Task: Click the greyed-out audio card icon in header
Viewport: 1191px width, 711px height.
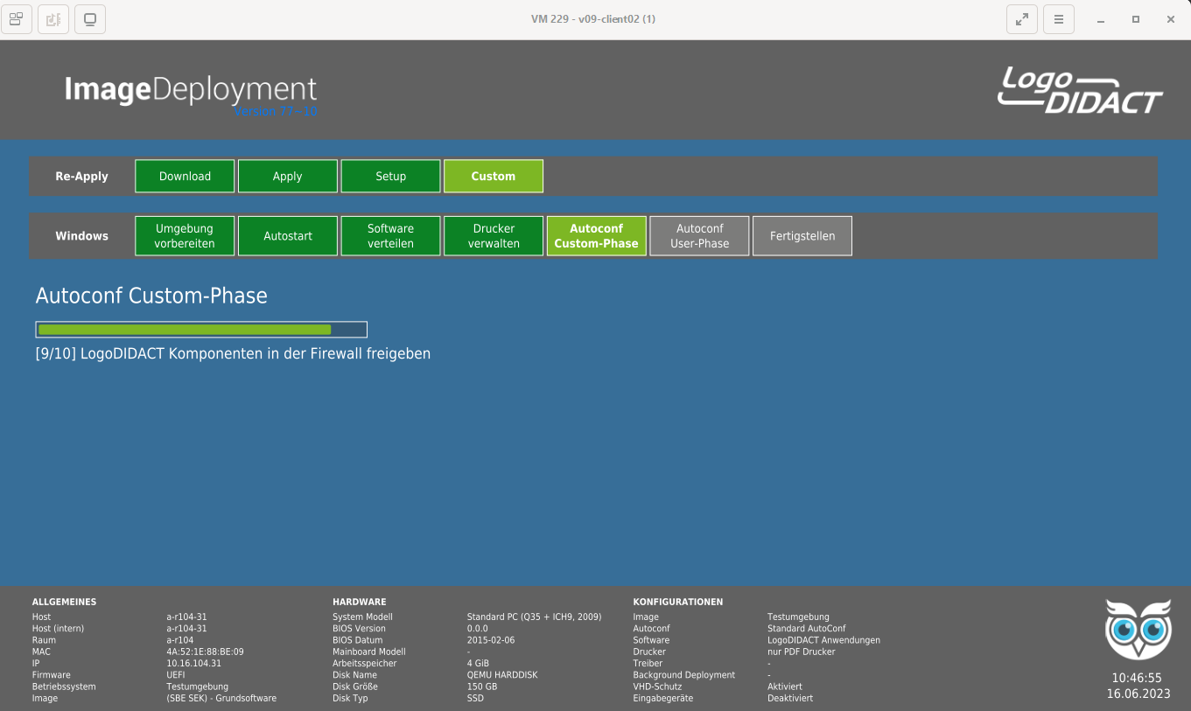Action: pyautogui.click(x=53, y=19)
